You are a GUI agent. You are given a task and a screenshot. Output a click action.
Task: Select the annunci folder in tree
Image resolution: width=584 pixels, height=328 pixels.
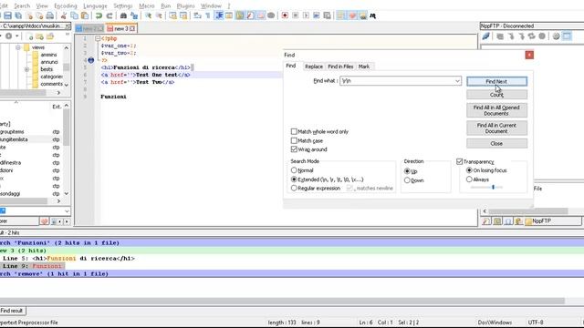click(x=48, y=62)
